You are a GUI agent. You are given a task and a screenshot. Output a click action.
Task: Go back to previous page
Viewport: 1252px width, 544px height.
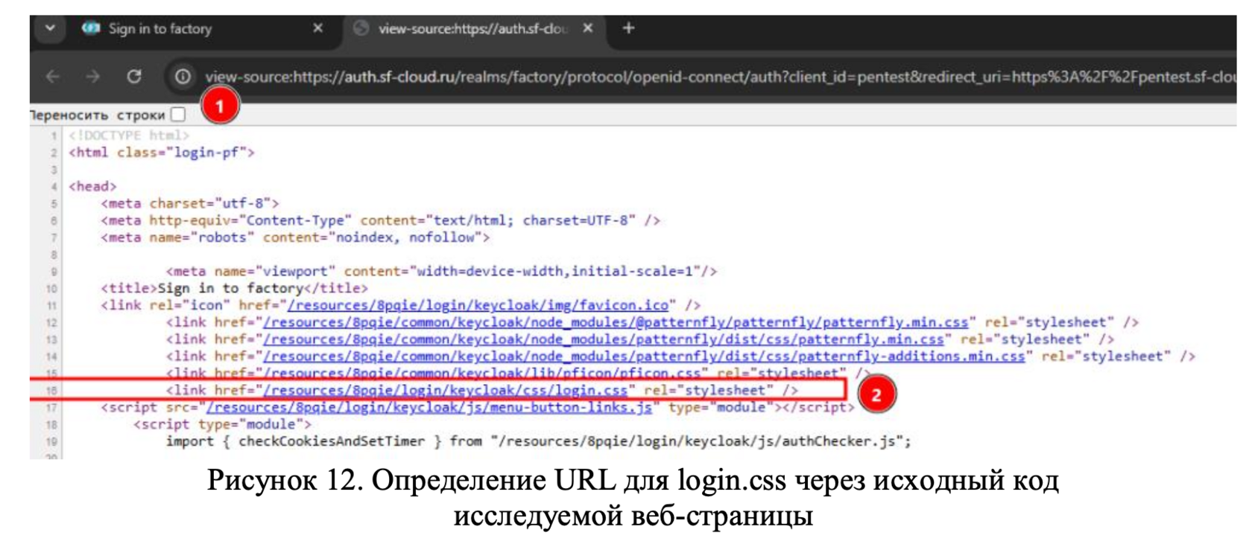(x=52, y=76)
